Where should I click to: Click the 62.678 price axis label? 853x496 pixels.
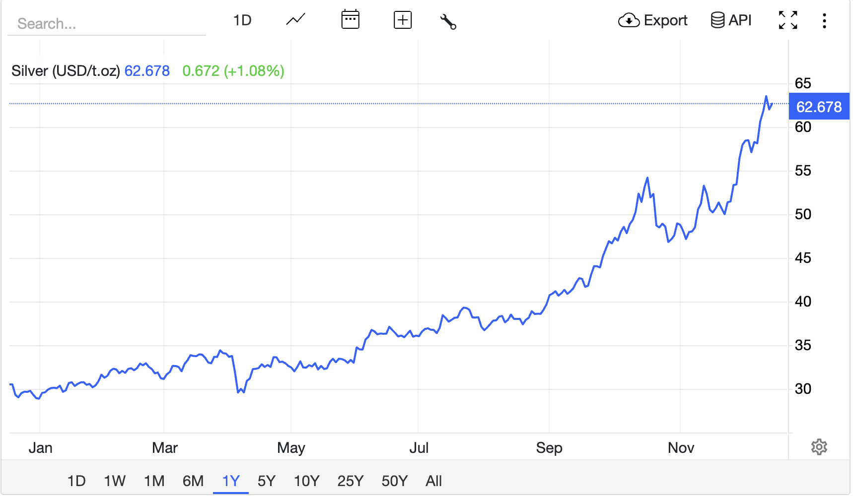click(819, 106)
